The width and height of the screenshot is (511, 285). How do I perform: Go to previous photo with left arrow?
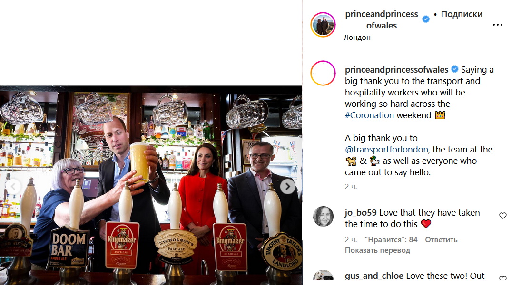click(13, 186)
